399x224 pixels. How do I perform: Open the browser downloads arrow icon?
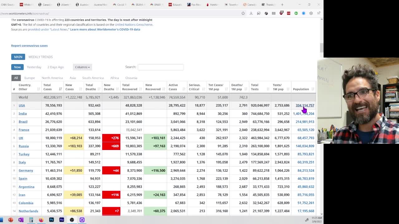point(251,13)
